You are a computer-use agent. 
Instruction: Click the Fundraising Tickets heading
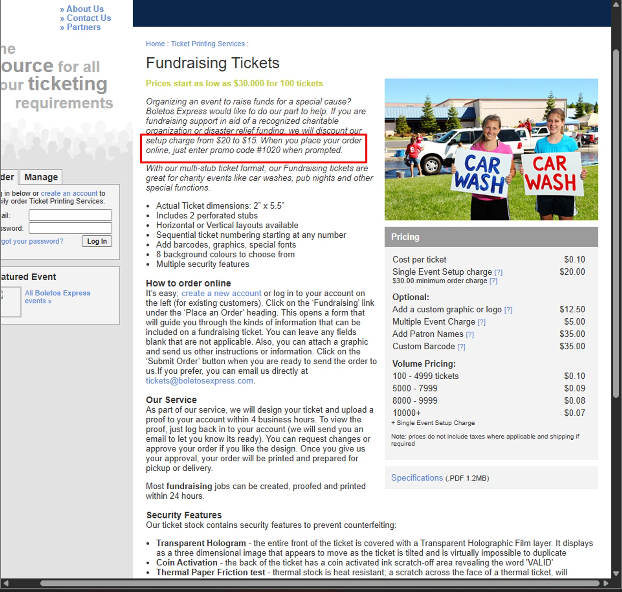click(213, 63)
